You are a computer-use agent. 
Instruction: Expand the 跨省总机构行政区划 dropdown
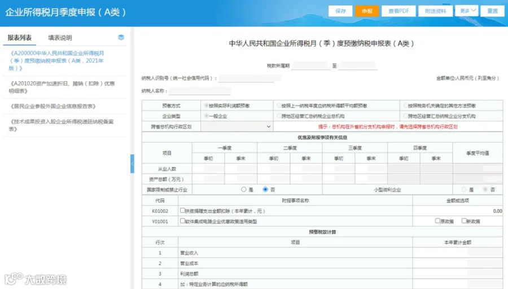tap(237, 127)
